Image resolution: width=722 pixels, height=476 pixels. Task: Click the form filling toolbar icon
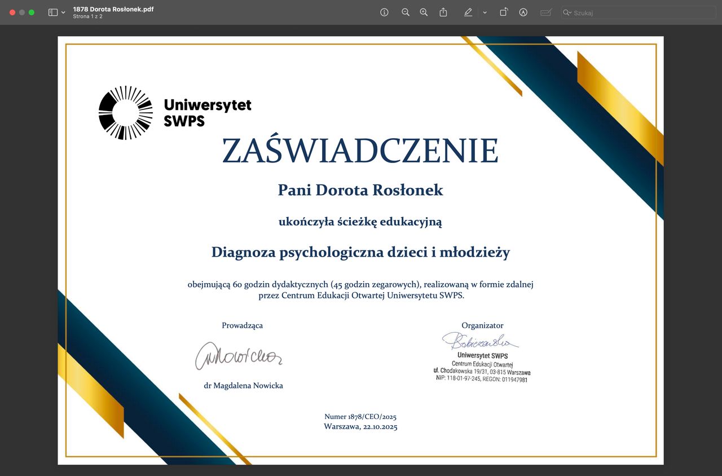tap(545, 12)
